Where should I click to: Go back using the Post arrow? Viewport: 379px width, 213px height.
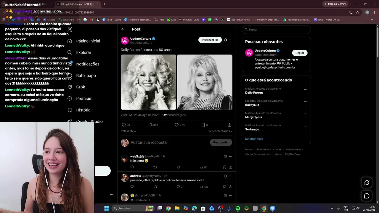123,29
